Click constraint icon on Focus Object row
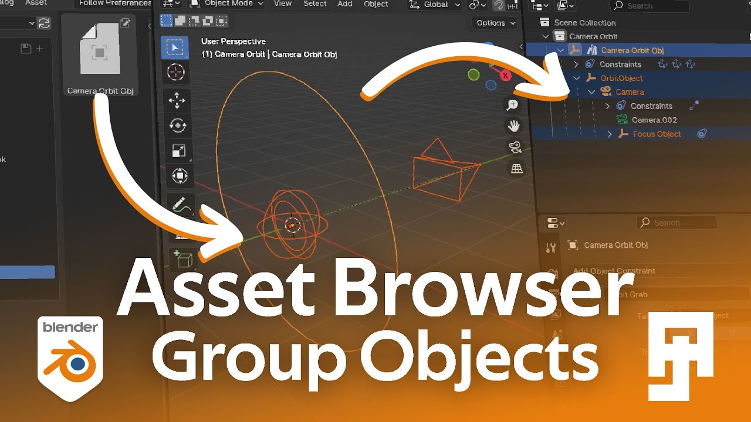The width and height of the screenshot is (751, 422). (702, 134)
